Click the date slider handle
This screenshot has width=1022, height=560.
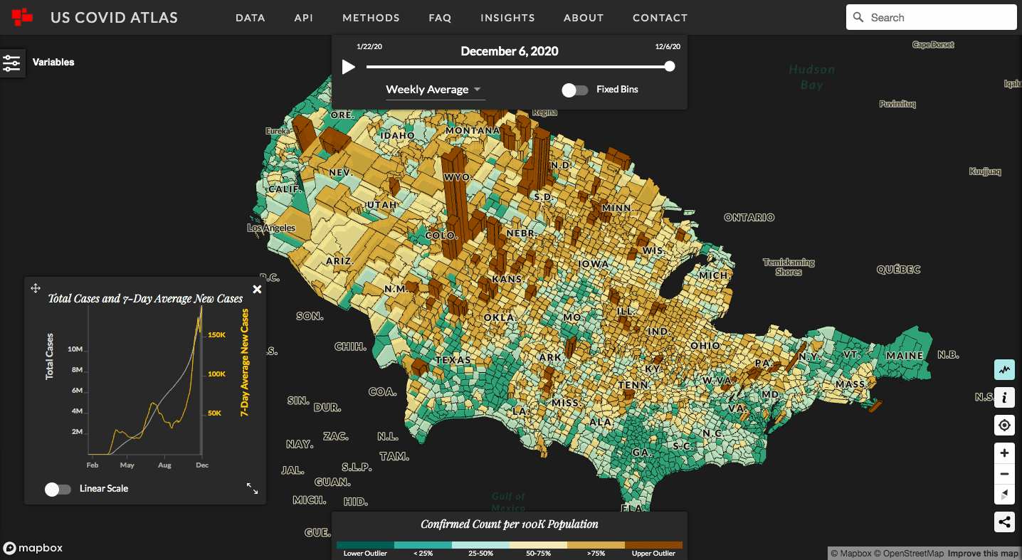click(669, 67)
